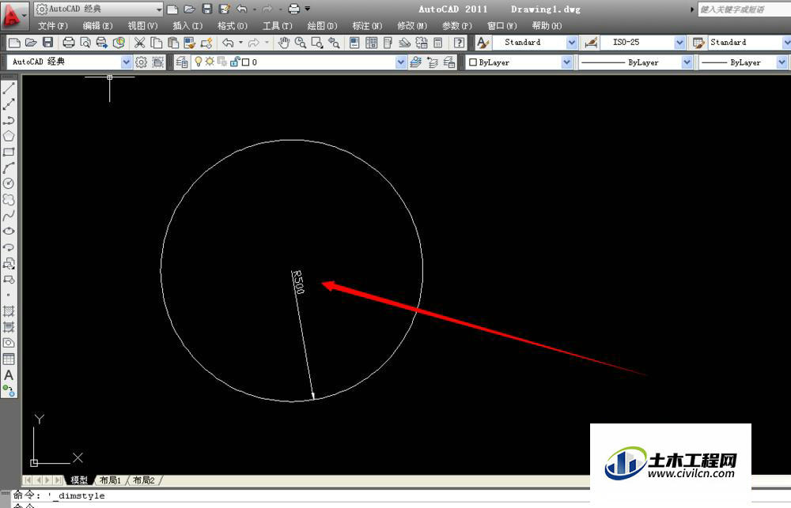Open the 窗口(W) menu
This screenshot has height=508, width=791.
click(502, 26)
